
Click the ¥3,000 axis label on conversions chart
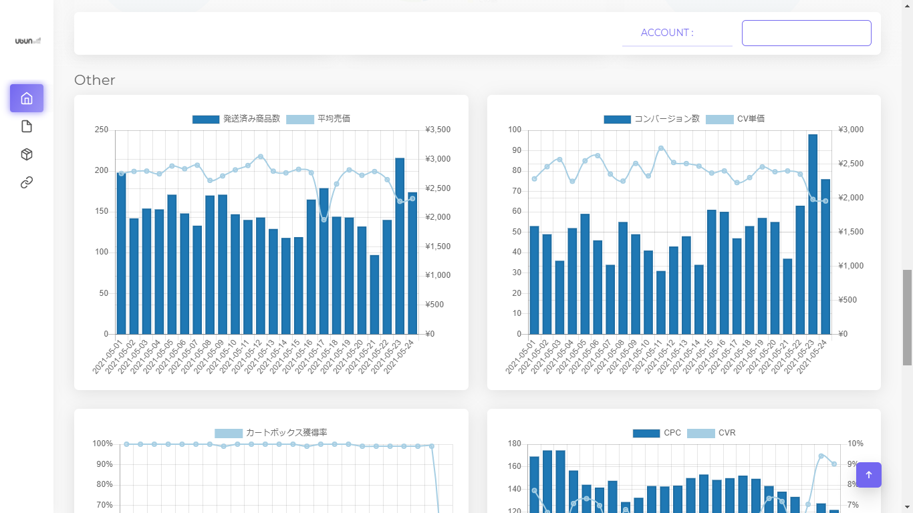click(851, 130)
